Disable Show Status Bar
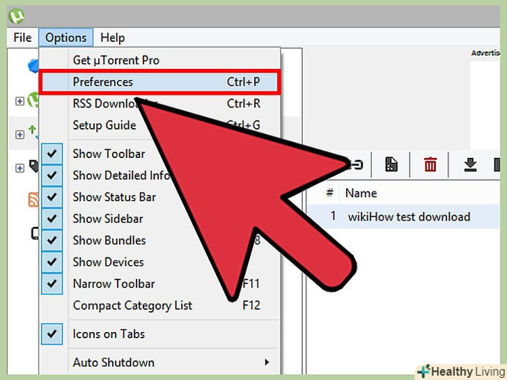507x380 pixels. click(52, 197)
